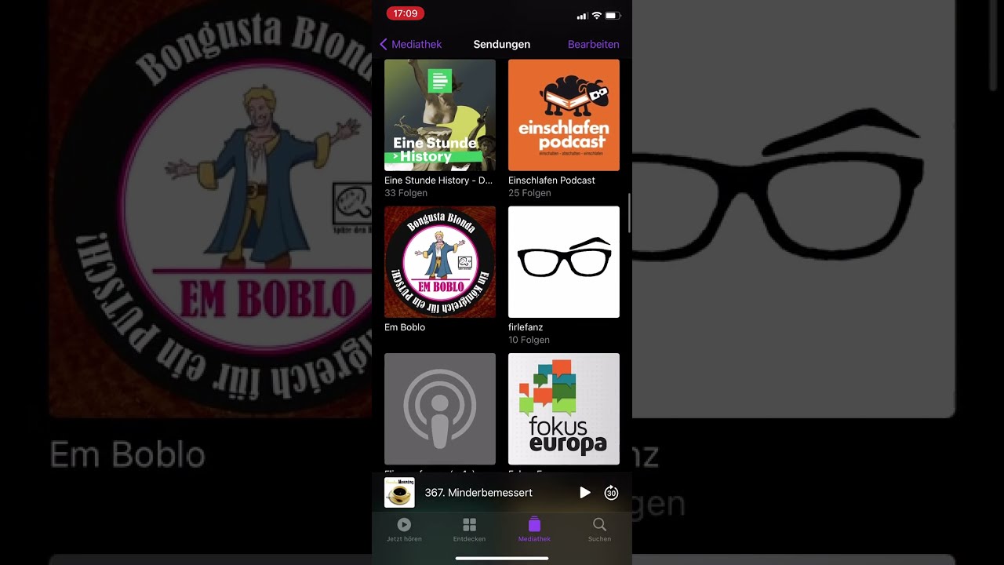Viewport: 1004px width, 565px height.
Task: Open the podcast with the placeholder artwork
Action: tap(440, 409)
